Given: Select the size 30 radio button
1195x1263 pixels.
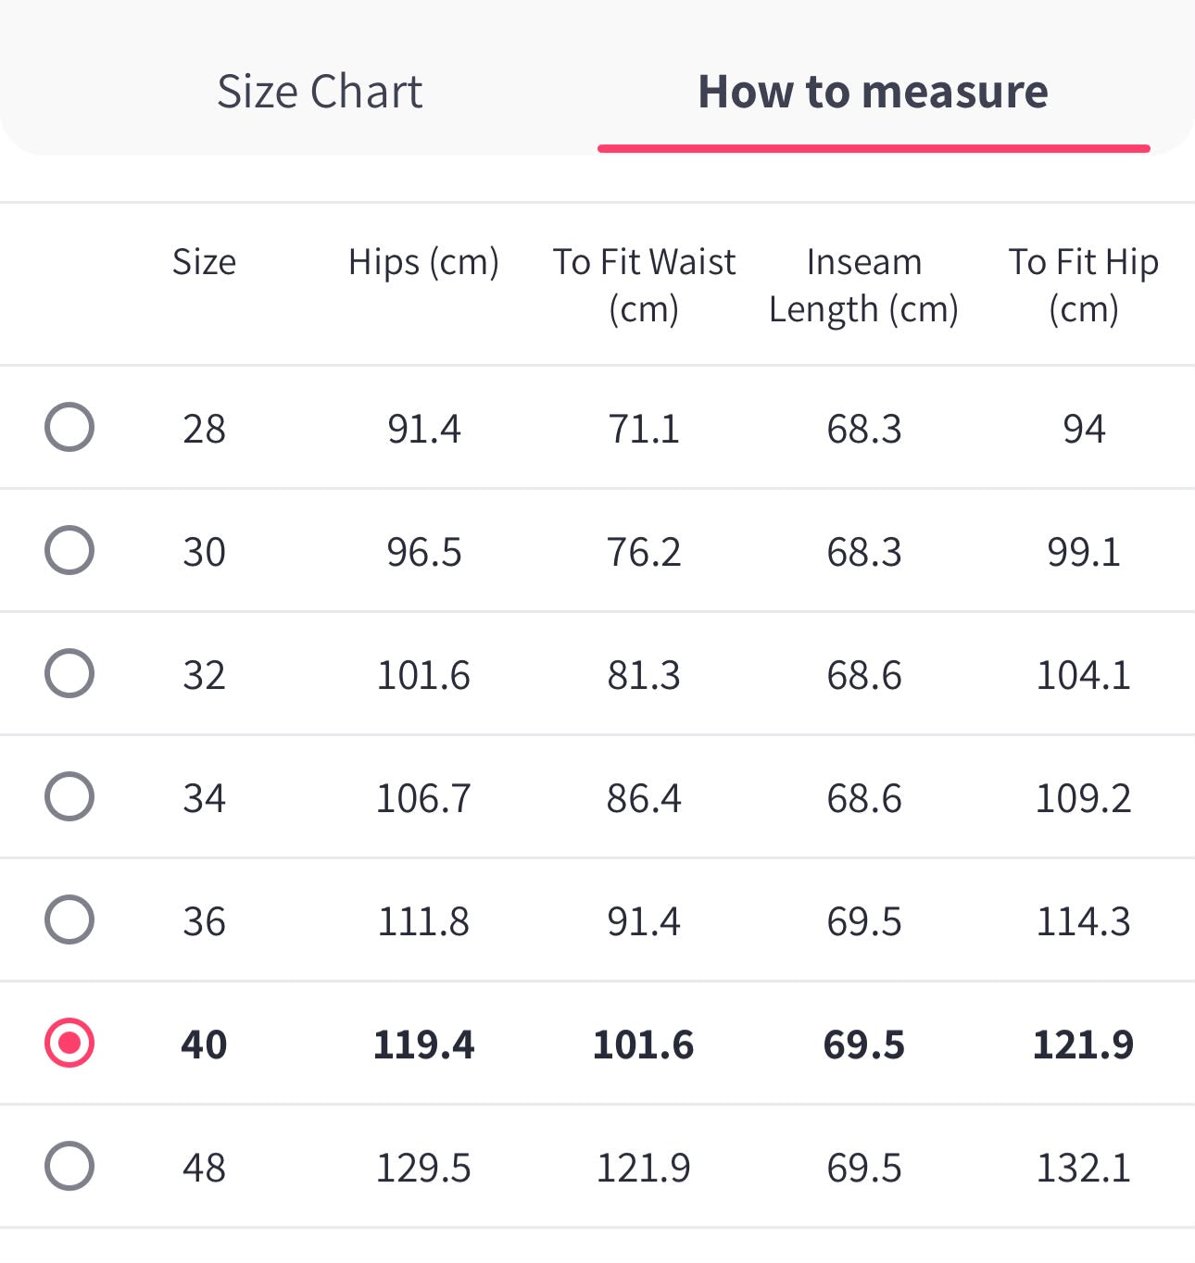Looking at the screenshot, I should click(x=69, y=550).
